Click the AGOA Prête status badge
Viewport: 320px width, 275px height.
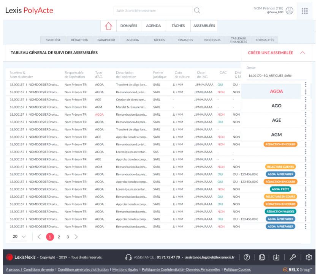280,189
